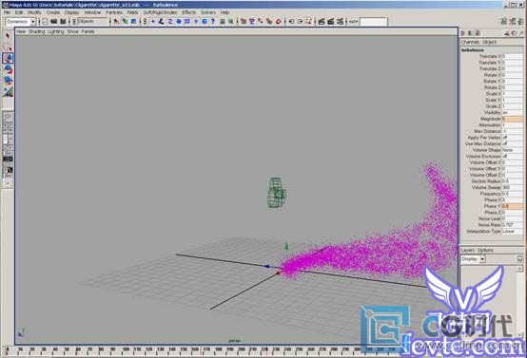Activate the Move tool in toolbox
This screenshot has width=527, height=358.
pos(8,58)
